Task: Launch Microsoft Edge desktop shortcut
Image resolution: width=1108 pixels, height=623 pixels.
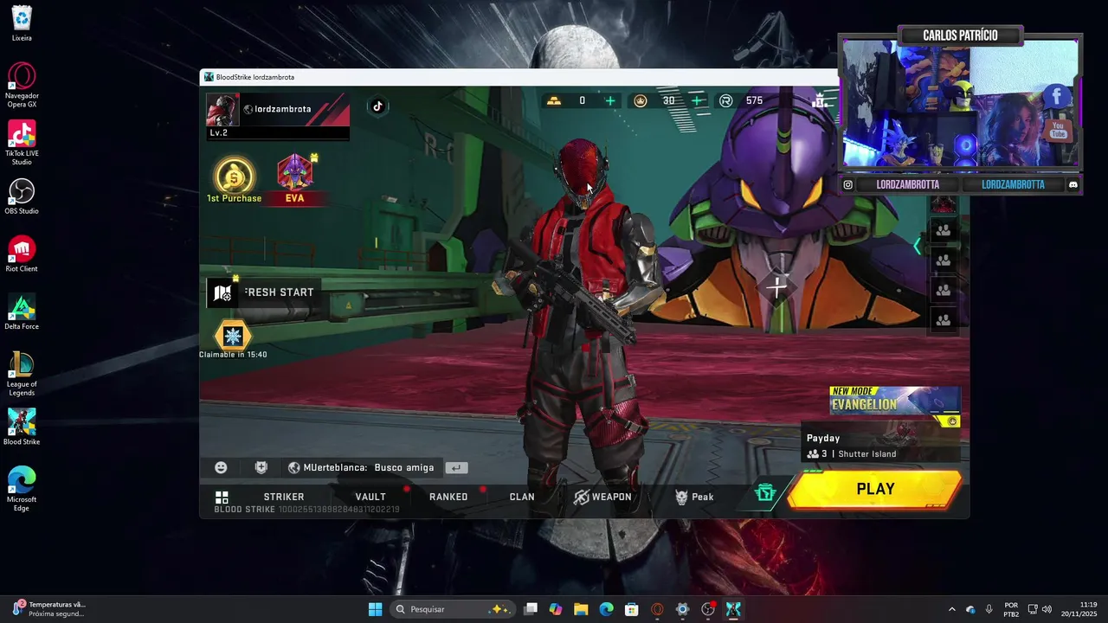Action: pos(22,489)
